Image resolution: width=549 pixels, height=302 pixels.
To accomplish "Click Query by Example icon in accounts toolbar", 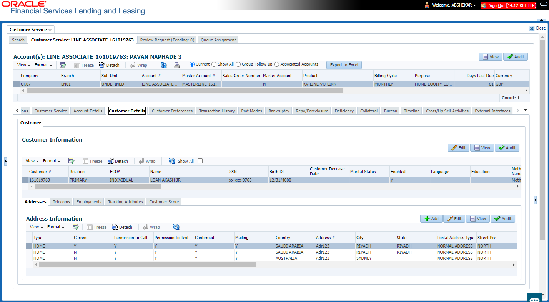I will (63, 65).
